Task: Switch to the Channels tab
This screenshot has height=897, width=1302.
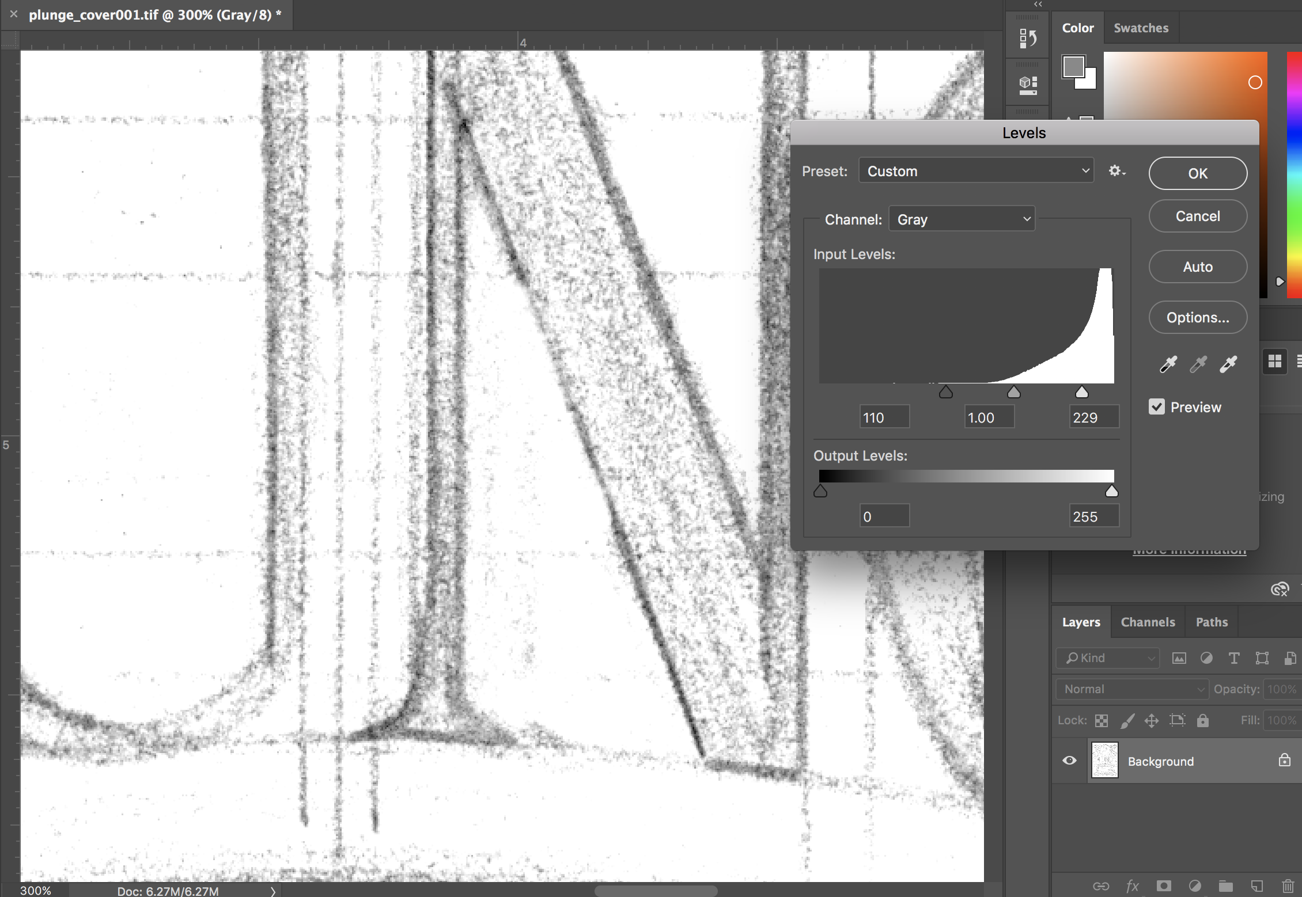Action: pos(1148,622)
